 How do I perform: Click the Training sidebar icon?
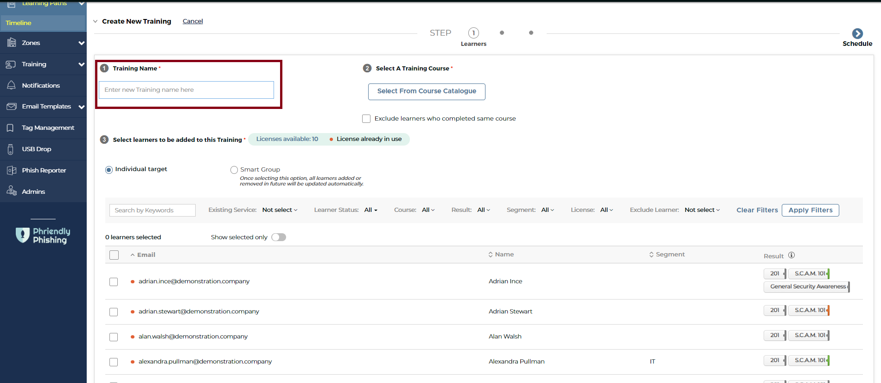(x=11, y=64)
